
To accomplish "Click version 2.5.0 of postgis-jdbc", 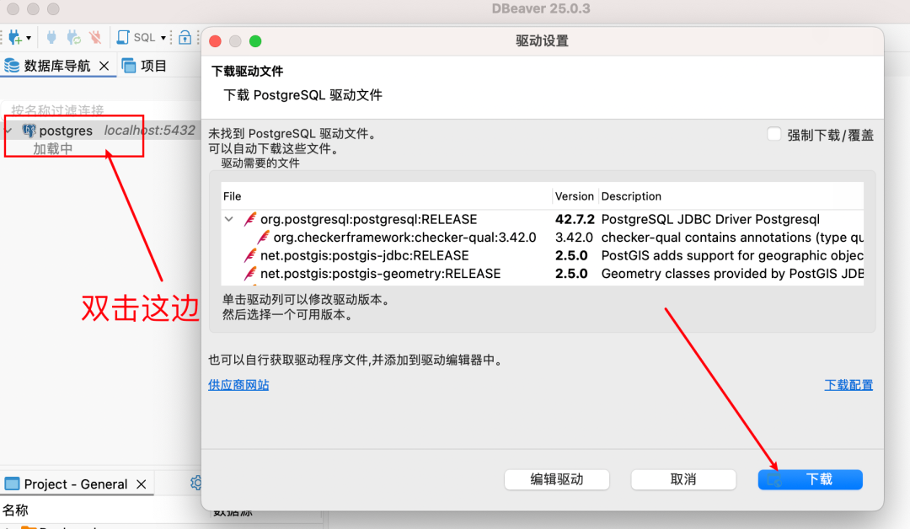I will click(571, 255).
